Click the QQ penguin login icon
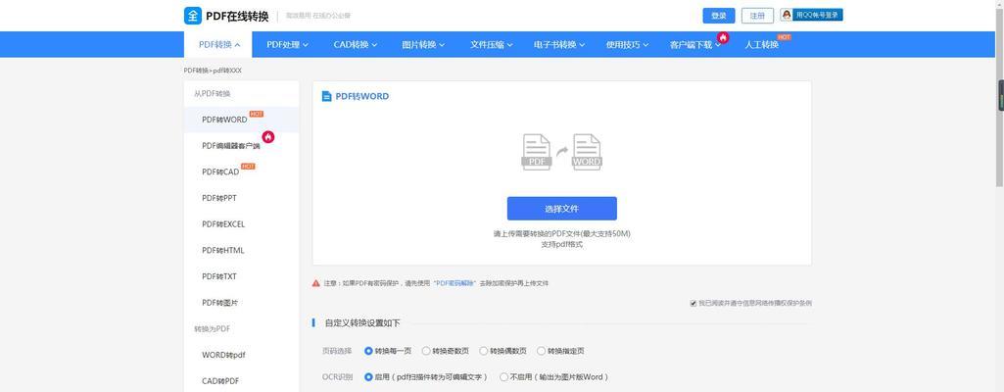The height and width of the screenshot is (392, 1004). click(787, 15)
